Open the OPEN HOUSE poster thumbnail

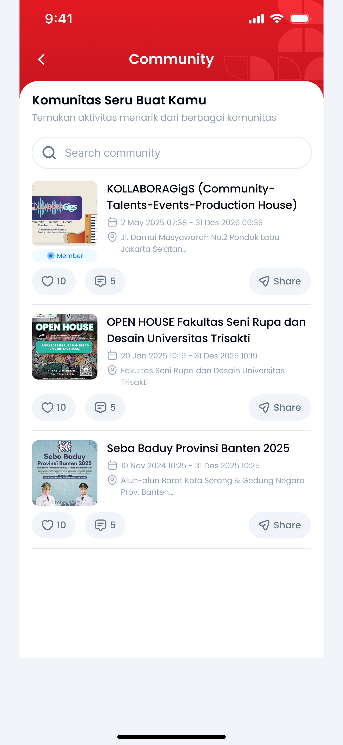pyautogui.click(x=64, y=347)
